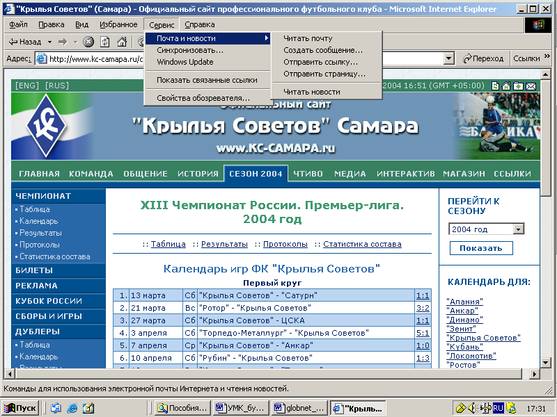Select Почта и новости menu entry
Screen dimensions: 557x417
(207, 38)
